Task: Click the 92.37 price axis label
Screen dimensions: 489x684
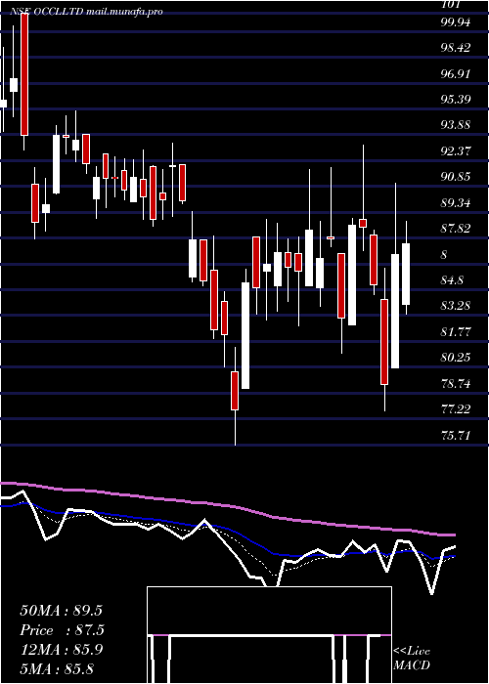Action: (456, 151)
